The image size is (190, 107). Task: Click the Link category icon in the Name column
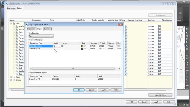pos(14,23)
